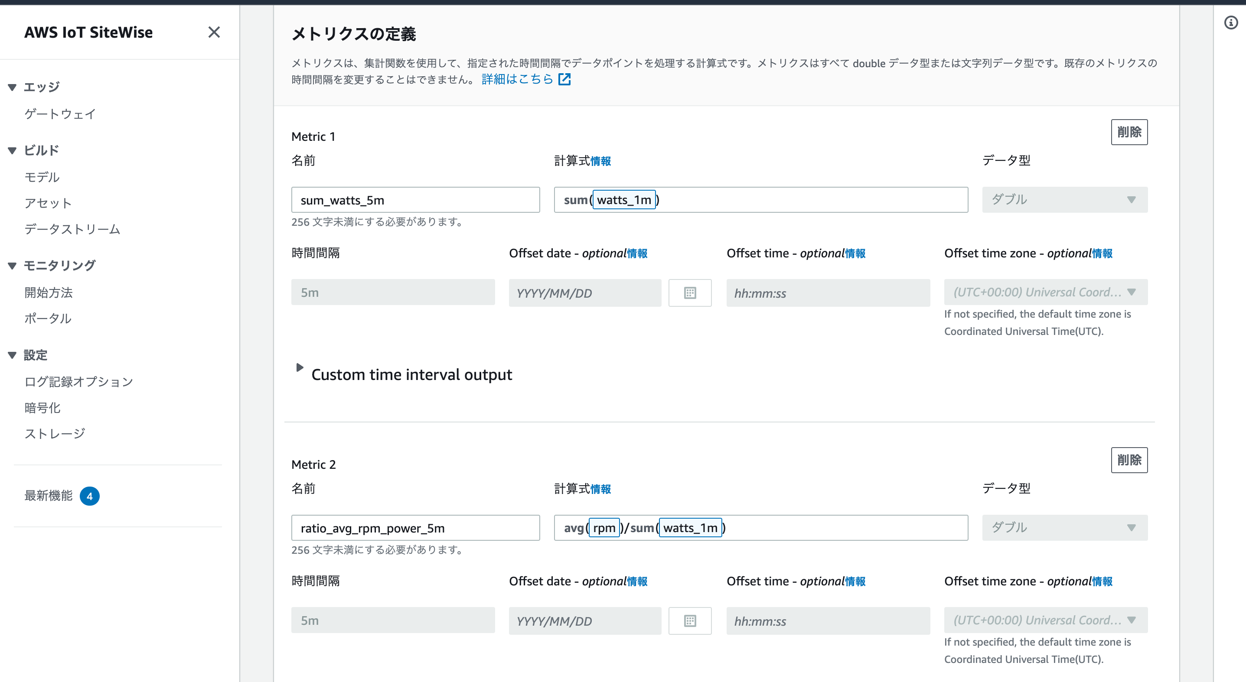The width and height of the screenshot is (1246, 682).
Task: Open calendar picker for Metric 1 offset date
Action: pyautogui.click(x=690, y=293)
